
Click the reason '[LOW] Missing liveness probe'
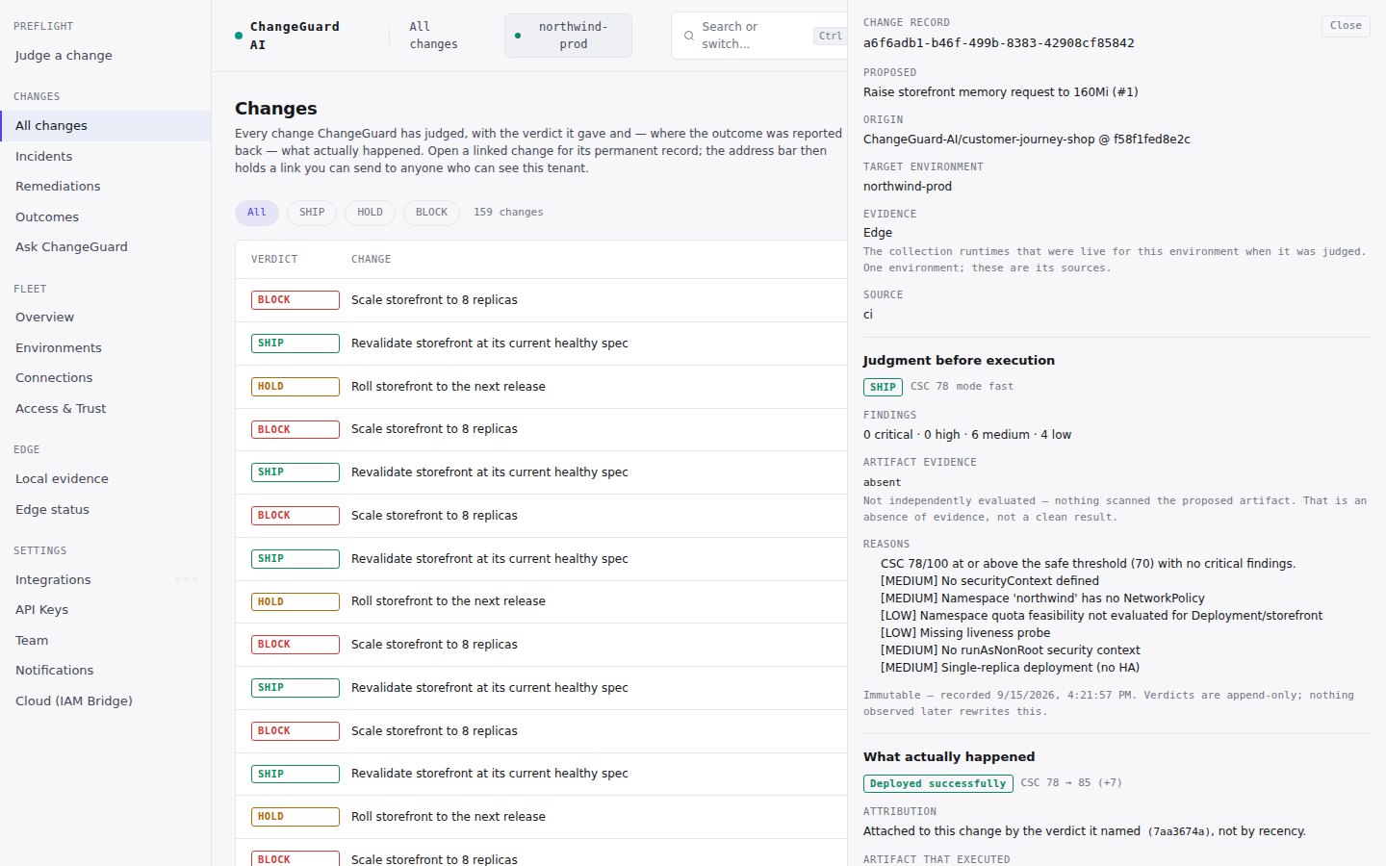965,633
